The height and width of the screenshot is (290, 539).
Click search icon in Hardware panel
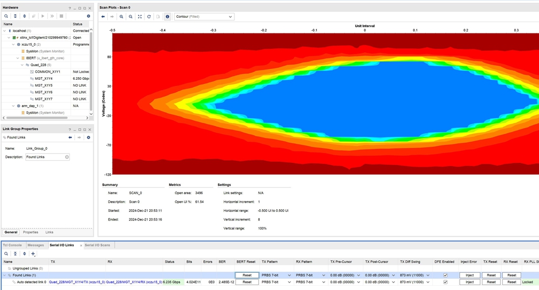(6, 16)
